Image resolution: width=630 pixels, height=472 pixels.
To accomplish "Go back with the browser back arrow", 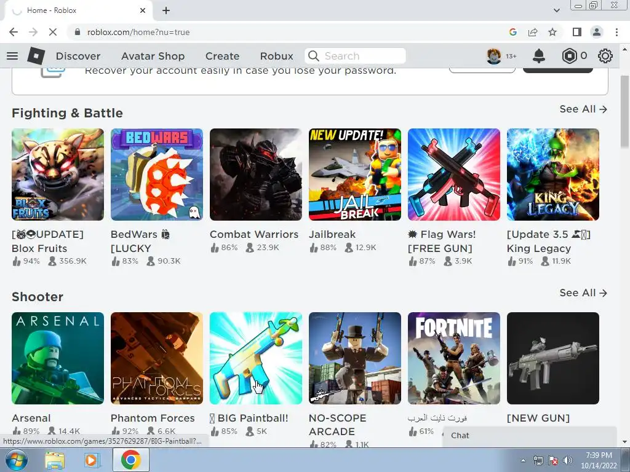I will 14,32.
